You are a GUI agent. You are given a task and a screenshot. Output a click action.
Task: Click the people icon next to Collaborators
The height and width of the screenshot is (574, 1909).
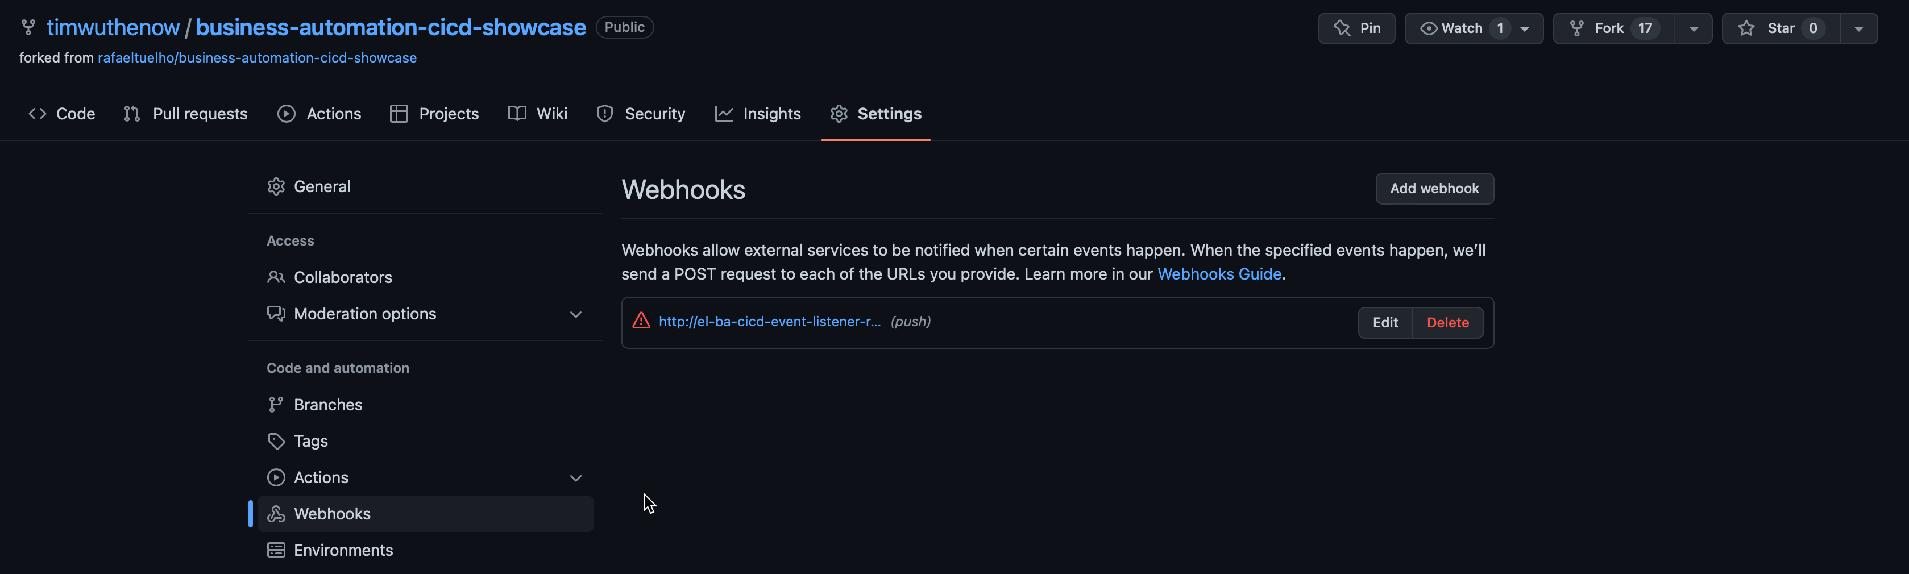(276, 277)
